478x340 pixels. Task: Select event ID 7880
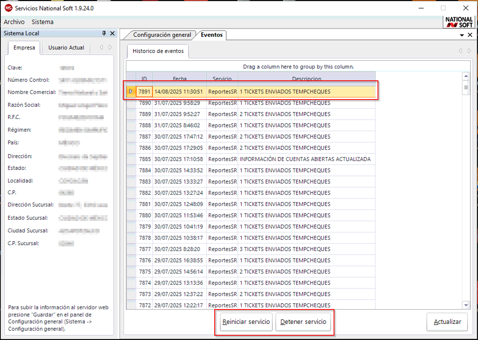(x=145, y=215)
